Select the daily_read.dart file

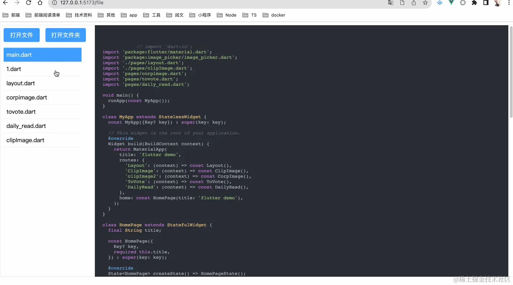[x=26, y=126]
